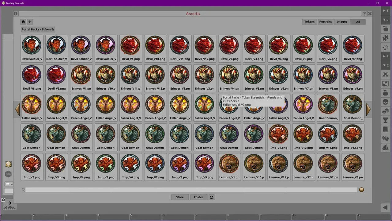The height and width of the screenshot is (221, 392).
Task: Expand the P sidebar section
Action: (386, 56)
